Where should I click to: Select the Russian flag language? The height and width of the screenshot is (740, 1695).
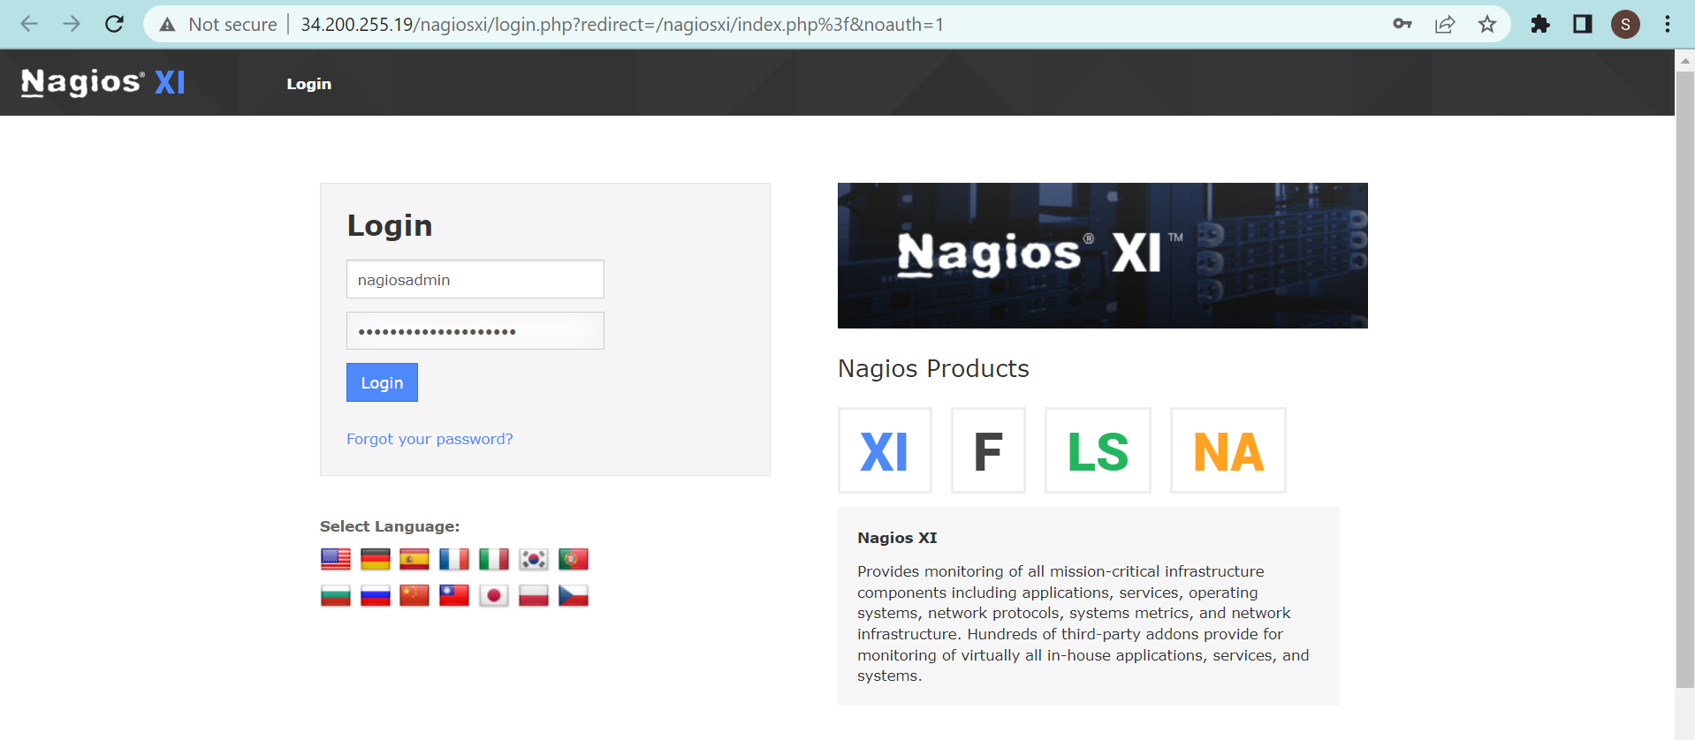click(x=376, y=596)
